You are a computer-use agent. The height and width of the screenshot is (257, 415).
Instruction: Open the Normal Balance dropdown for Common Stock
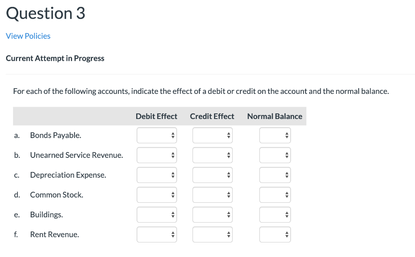point(275,195)
